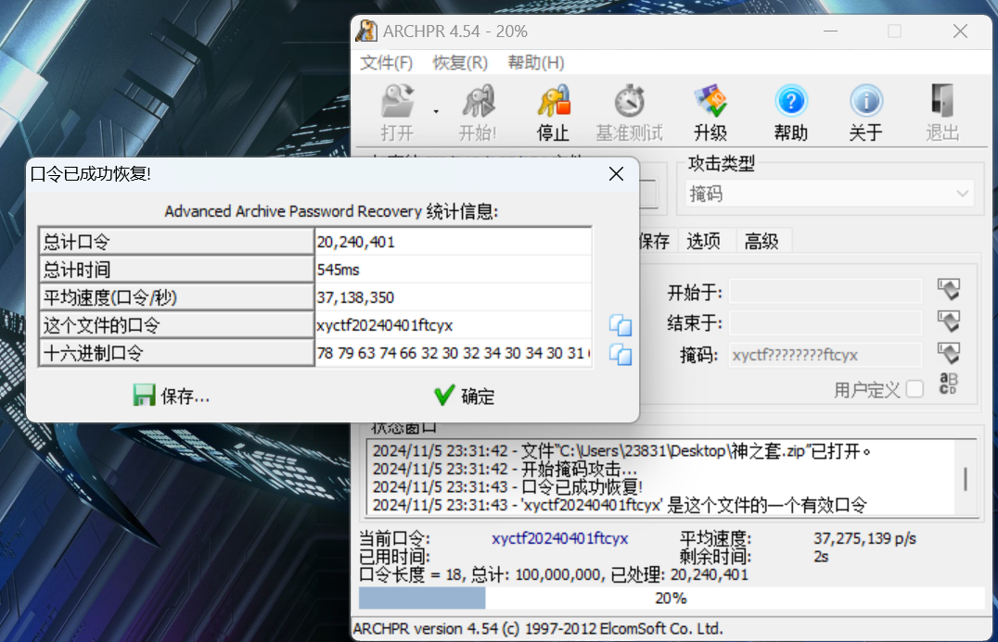Image resolution: width=998 pixels, height=642 pixels.
Task: Select the 37,138,350 average speed cell
Action: (454, 296)
